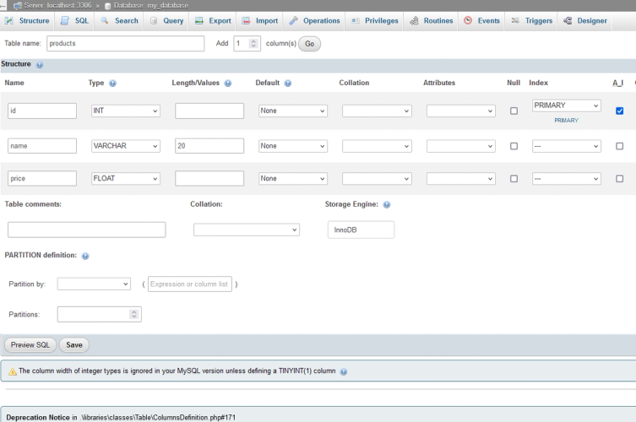
Task: Click the Export tab icon
Action: click(x=198, y=20)
